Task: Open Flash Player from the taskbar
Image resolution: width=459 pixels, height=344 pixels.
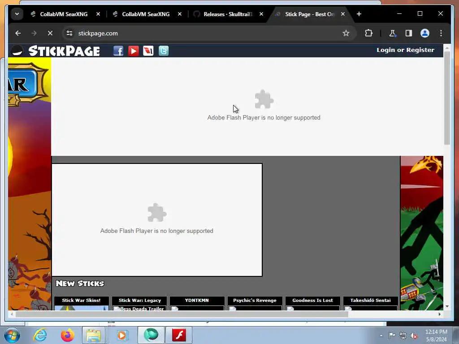Action: [179, 335]
